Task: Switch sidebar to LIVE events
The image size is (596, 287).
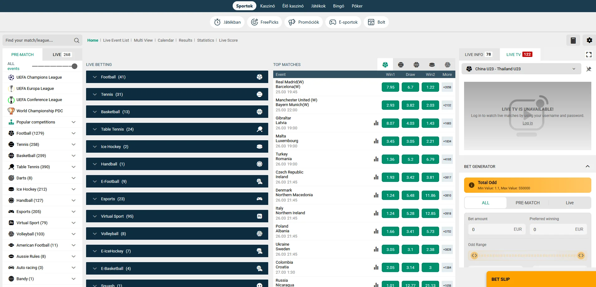Action: [x=62, y=55]
